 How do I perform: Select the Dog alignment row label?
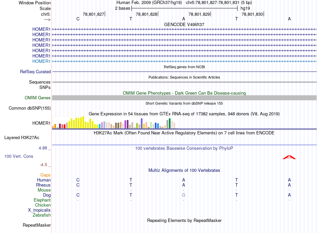click(47, 195)
